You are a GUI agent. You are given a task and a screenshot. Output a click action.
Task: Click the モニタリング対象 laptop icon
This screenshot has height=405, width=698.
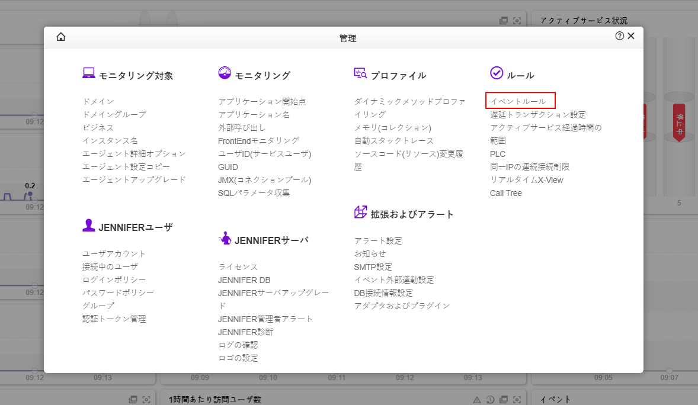[x=89, y=73]
